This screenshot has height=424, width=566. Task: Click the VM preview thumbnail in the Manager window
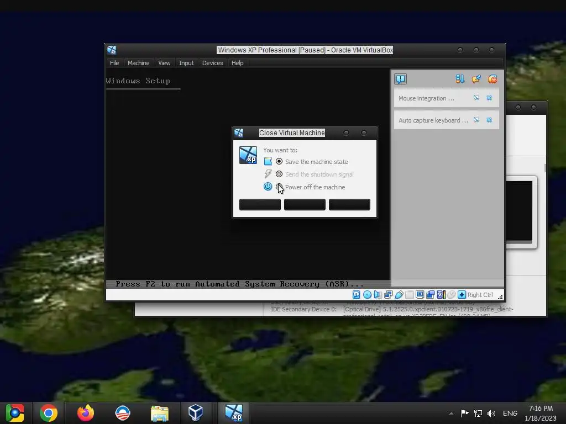point(520,211)
